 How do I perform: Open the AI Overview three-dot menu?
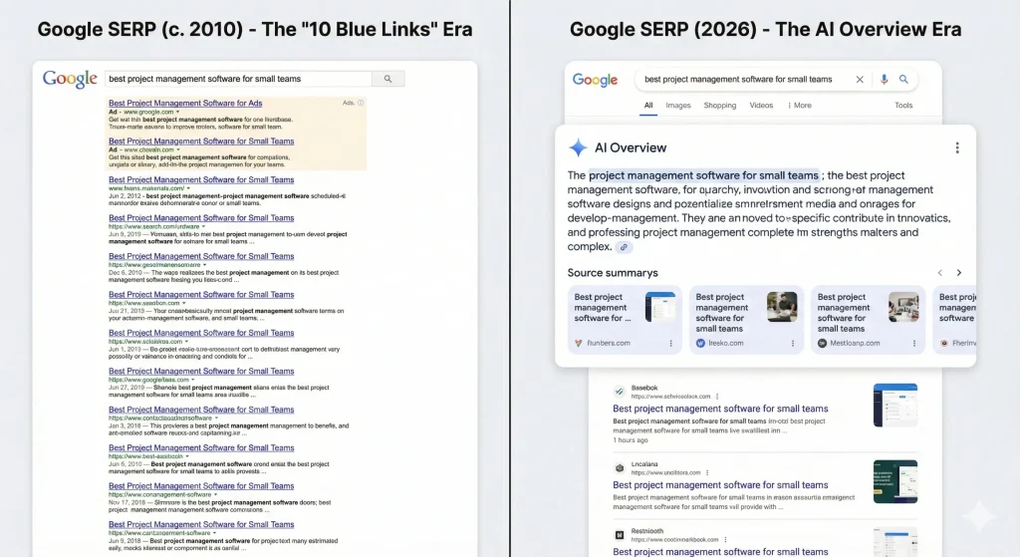click(x=957, y=147)
